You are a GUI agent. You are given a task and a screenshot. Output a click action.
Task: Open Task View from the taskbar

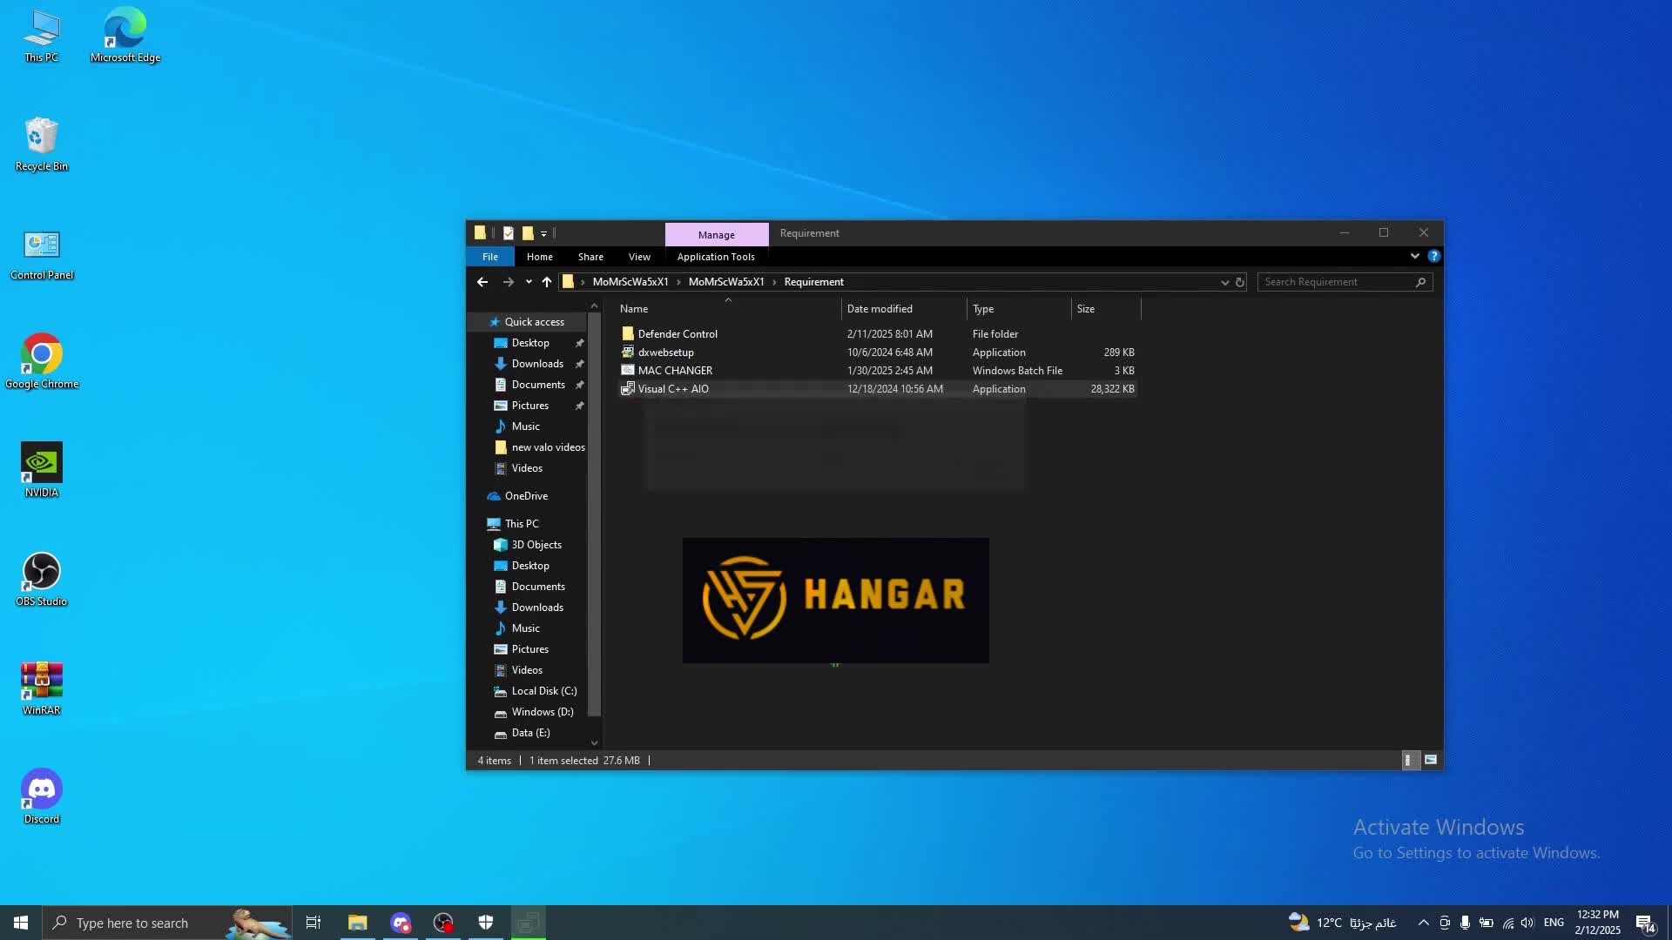313,922
